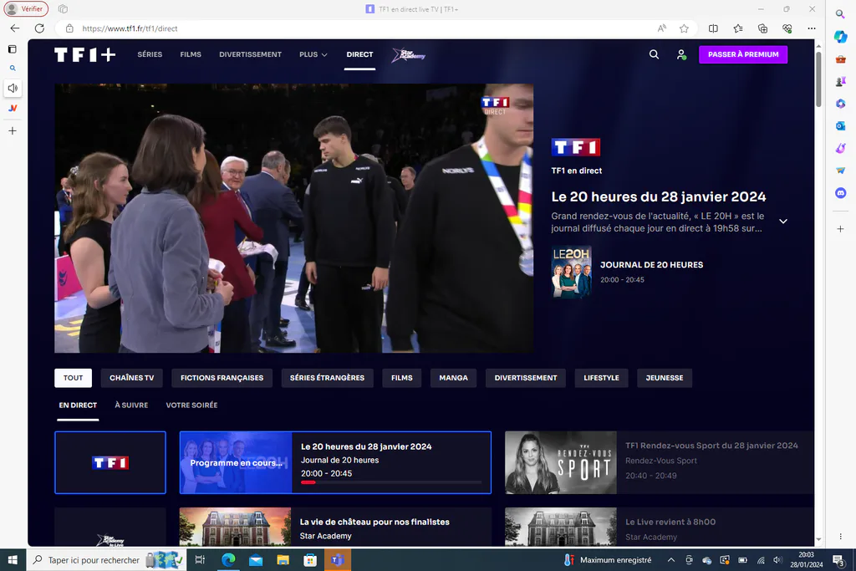This screenshot has width=856, height=571.
Task: Reload the page with refresh icon
Action: [x=39, y=28]
